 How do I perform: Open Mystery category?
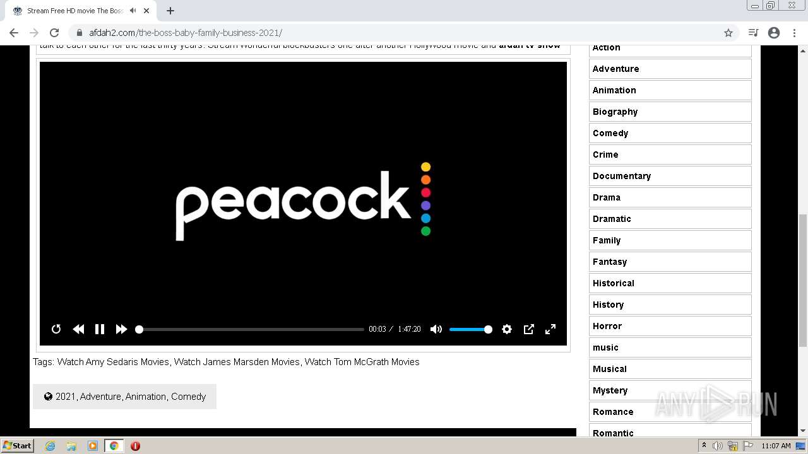(x=670, y=390)
